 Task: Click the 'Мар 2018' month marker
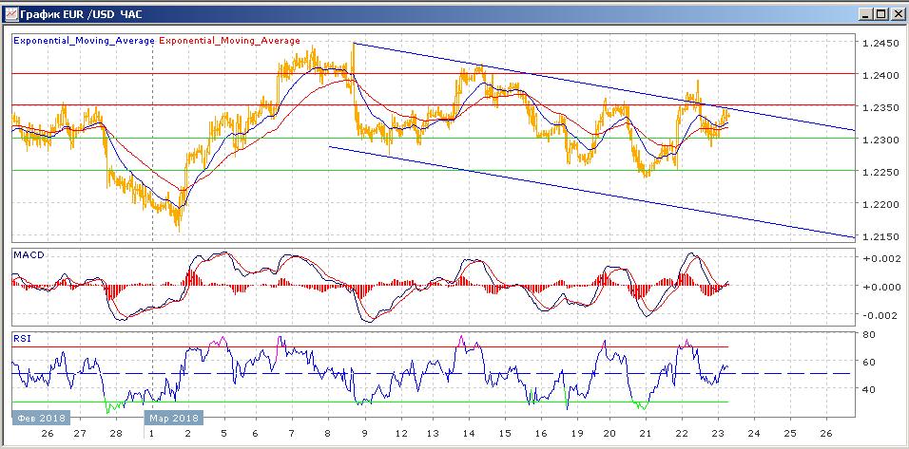pyautogui.click(x=173, y=418)
